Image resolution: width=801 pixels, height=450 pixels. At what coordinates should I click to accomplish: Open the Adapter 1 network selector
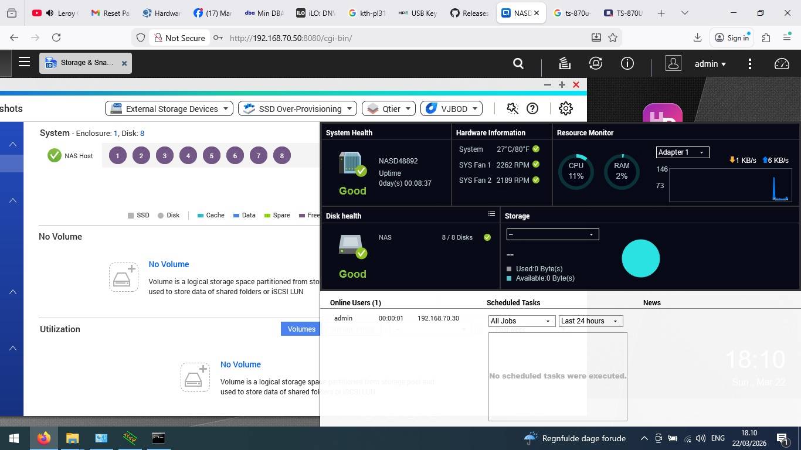click(x=682, y=152)
